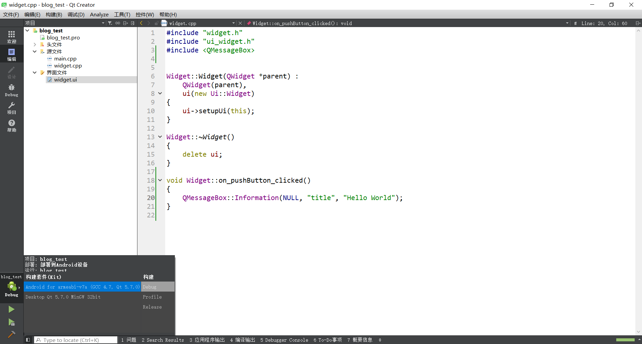The height and width of the screenshot is (344, 642).
Task: Show the 5 Debugger Console pane
Action: 284,340
